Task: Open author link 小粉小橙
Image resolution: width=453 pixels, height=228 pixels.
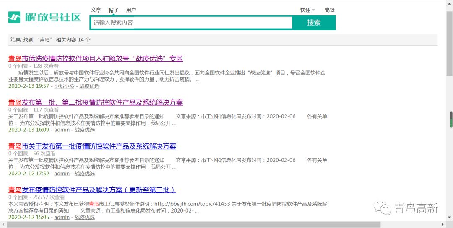Action: click(x=64, y=86)
